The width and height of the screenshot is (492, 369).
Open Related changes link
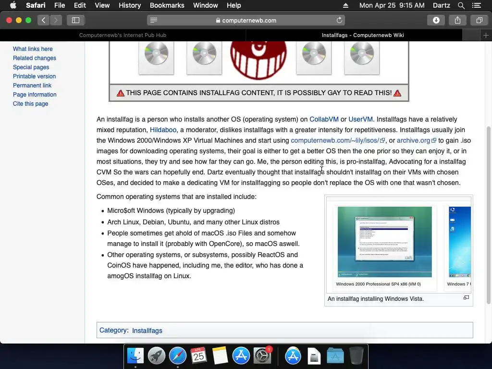35,58
